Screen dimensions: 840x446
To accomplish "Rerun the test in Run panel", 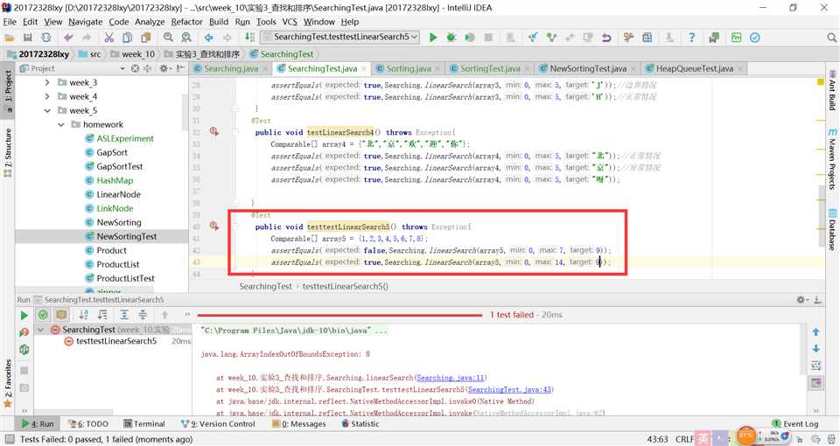I will (x=24, y=315).
